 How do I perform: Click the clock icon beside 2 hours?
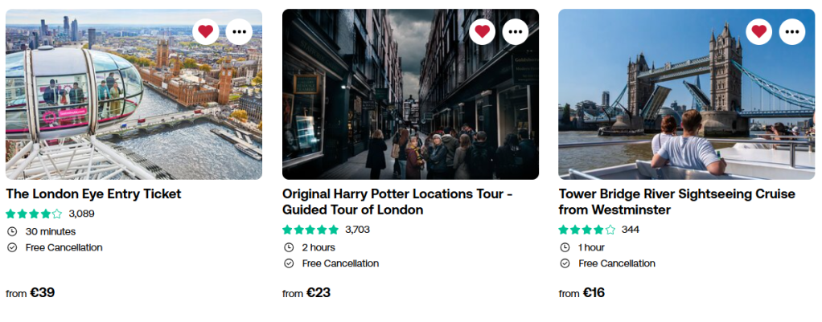(289, 247)
